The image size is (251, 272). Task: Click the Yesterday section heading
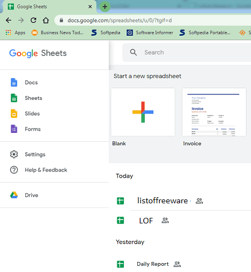[130, 242]
